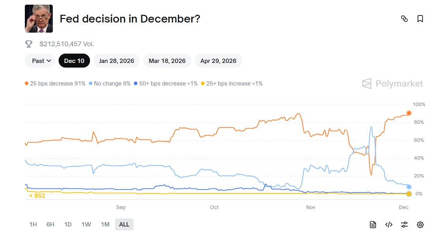Open chart settings gear icon
This screenshot has width=435, height=235.
[x=420, y=225]
